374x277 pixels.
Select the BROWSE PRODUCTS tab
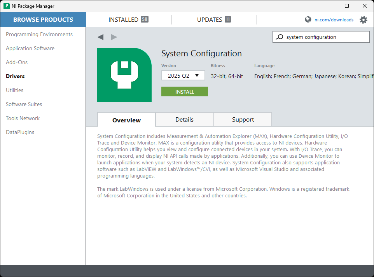(x=43, y=19)
